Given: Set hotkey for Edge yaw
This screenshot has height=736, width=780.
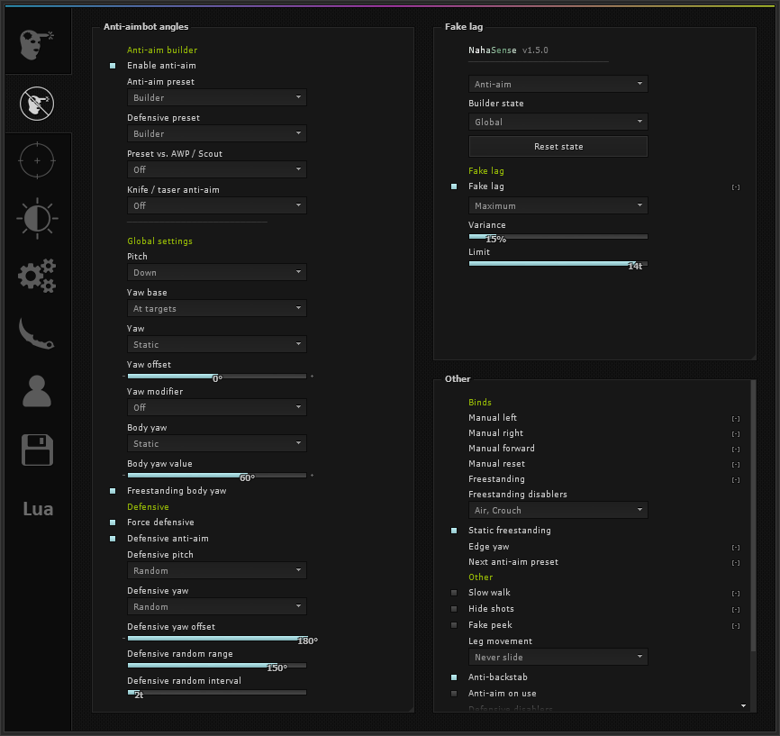Looking at the screenshot, I should tap(736, 548).
